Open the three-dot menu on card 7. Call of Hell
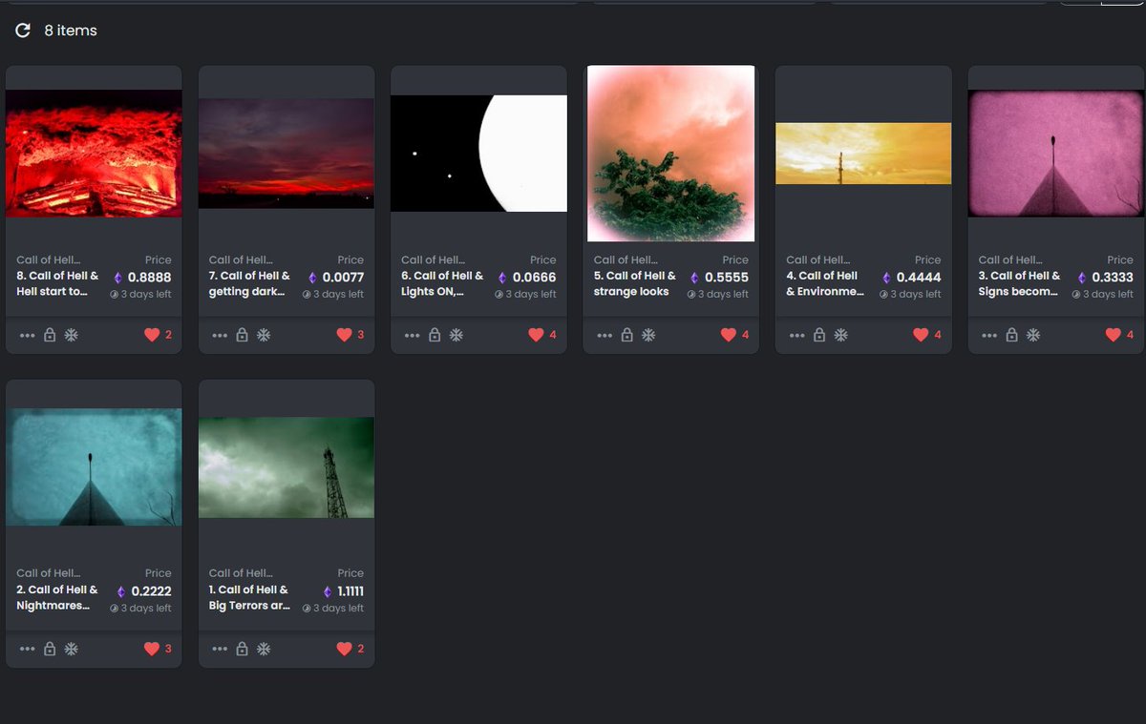 tap(220, 336)
